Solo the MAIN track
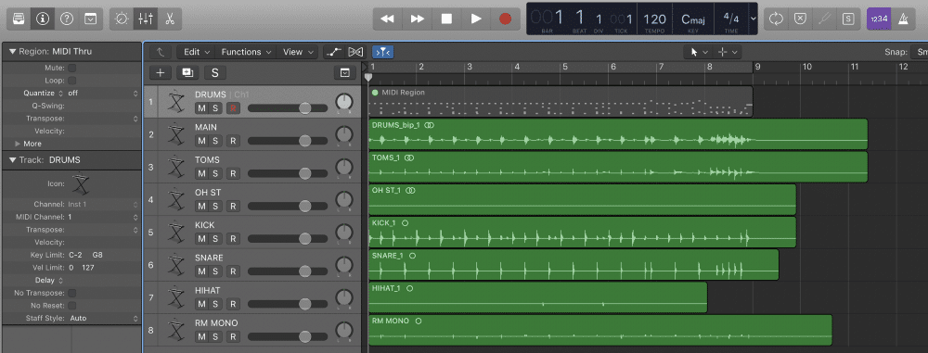 (x=215, y=141)
